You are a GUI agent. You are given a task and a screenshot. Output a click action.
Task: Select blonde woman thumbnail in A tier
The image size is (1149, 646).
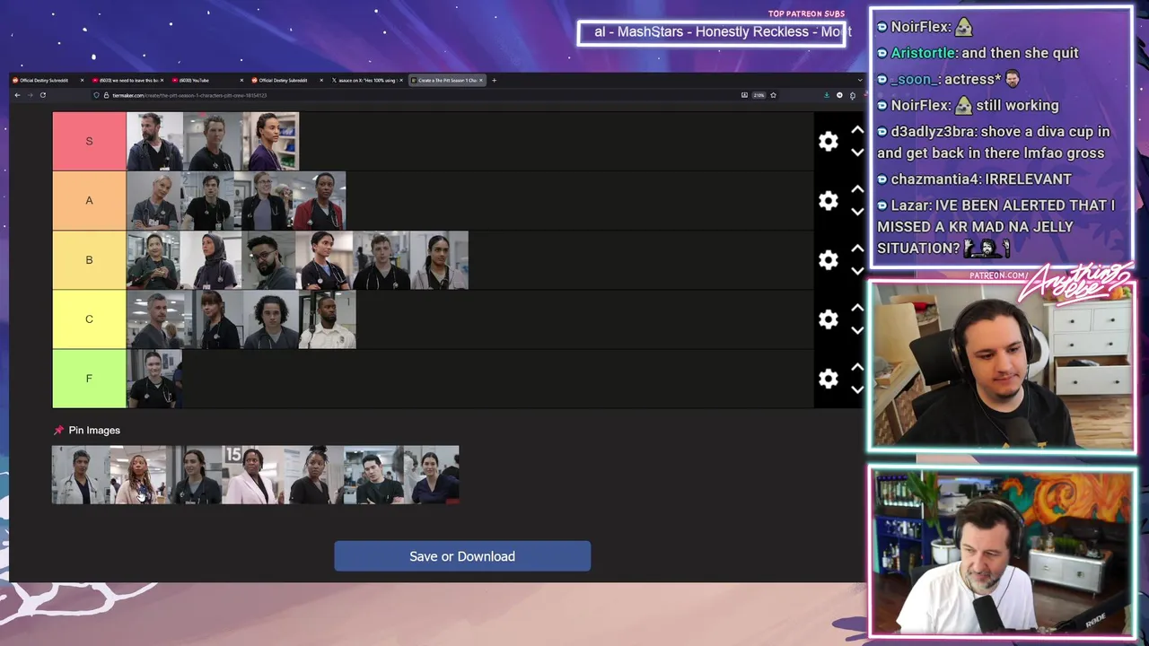tap(153, 200)
